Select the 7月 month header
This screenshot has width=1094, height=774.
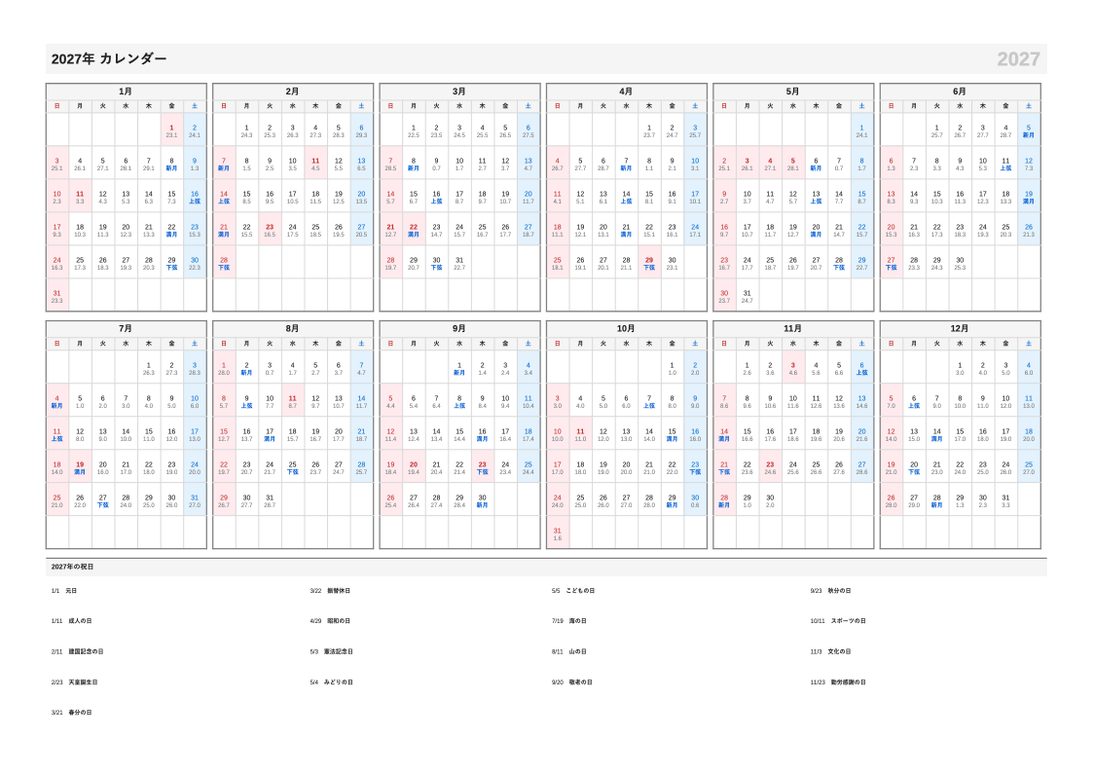pyautogui.click(x=126, y=329)
